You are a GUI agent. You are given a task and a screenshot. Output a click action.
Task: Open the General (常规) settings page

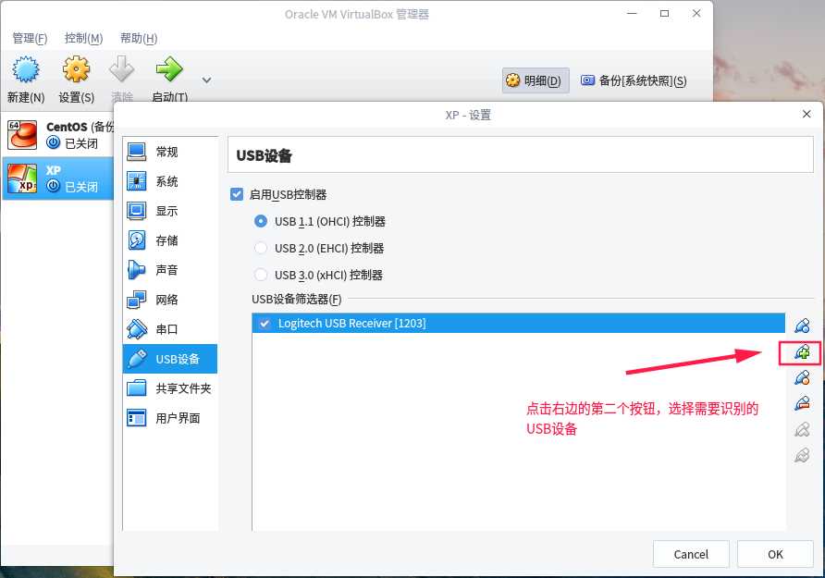170,152
